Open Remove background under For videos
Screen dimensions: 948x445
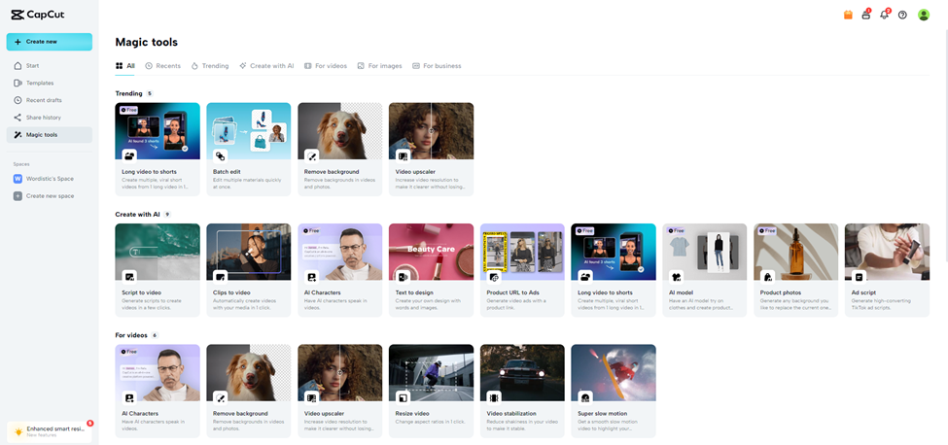(249, 372)
